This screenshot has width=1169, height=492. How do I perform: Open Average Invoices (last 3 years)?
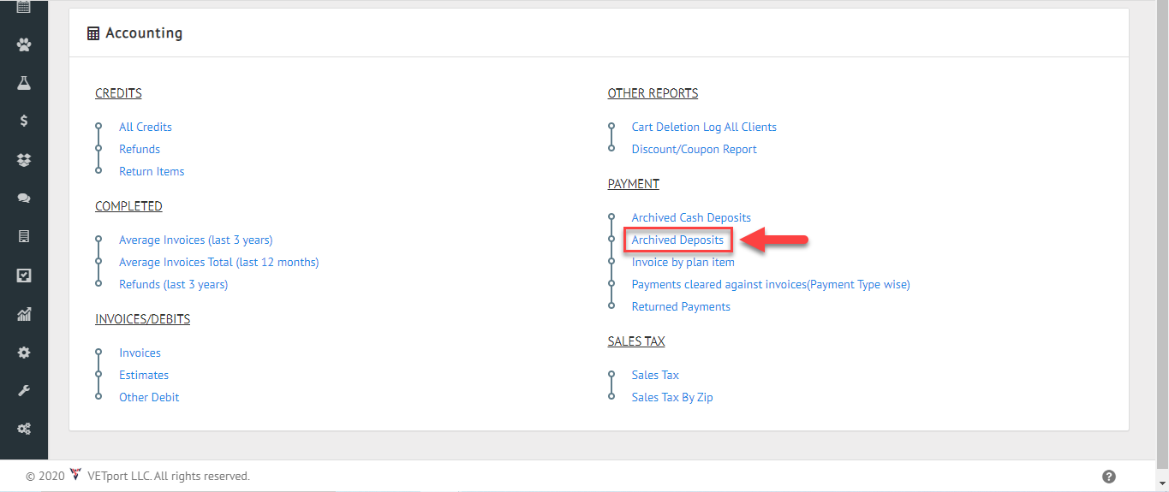point(196,240)
